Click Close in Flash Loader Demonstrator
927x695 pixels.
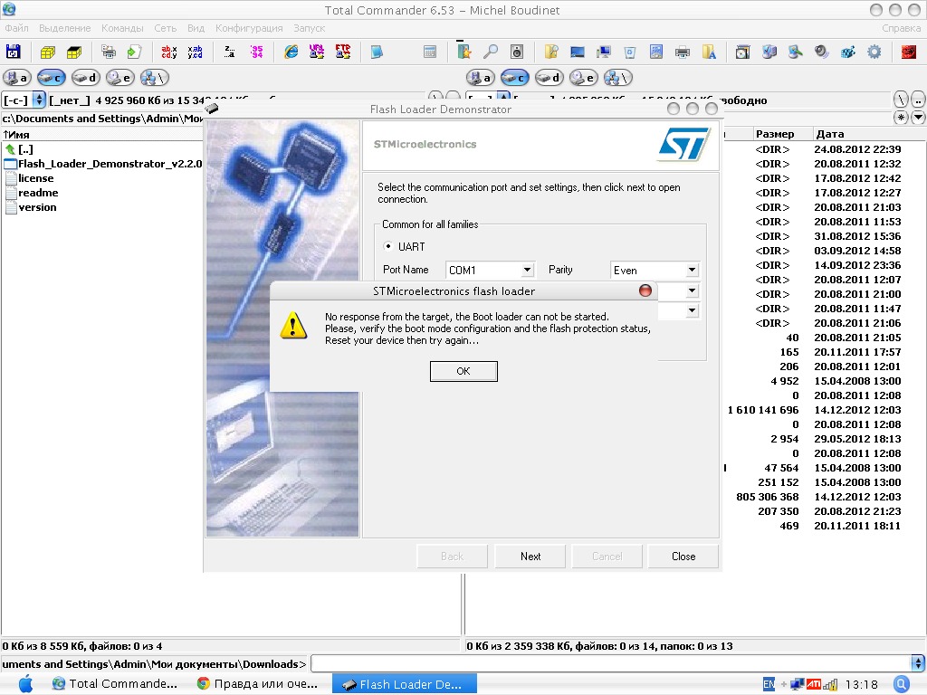click(683, 557)
